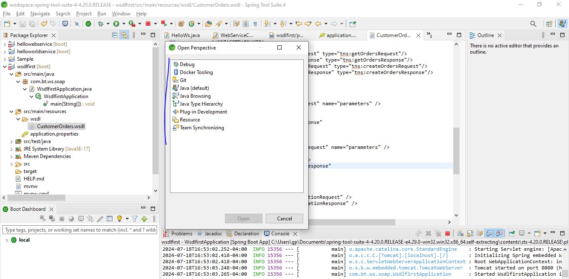The height and width of the screenshot is (279, 569).
Task: Collapse the src/main/java folder
Action: point(12,74)
